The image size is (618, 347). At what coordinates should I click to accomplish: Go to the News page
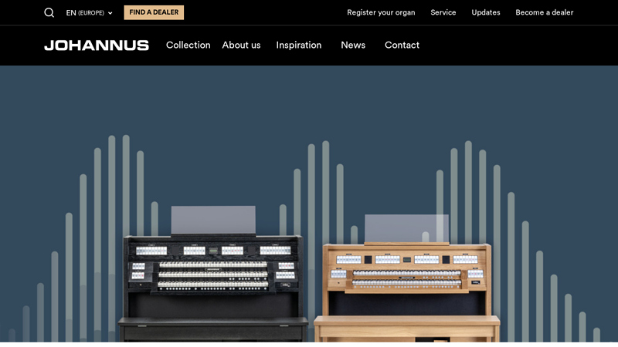point(353,45)
